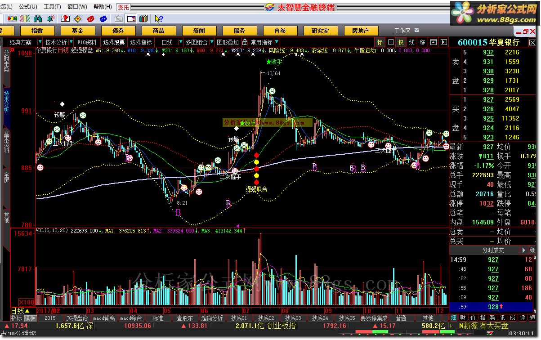Screen dimensions: 541x340
Task: Toggle the 移 move button
Action: [x=423, y=42]
